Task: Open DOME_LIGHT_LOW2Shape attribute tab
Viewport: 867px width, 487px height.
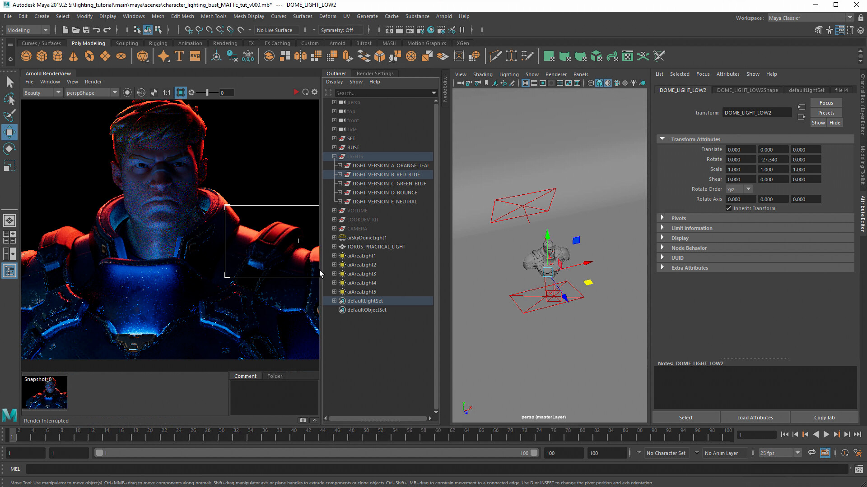Action: [x=747, y=90]
